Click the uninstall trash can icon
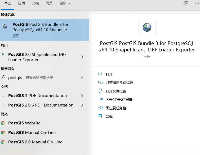This screenshot has width=200, height=155. pos(100,116)
